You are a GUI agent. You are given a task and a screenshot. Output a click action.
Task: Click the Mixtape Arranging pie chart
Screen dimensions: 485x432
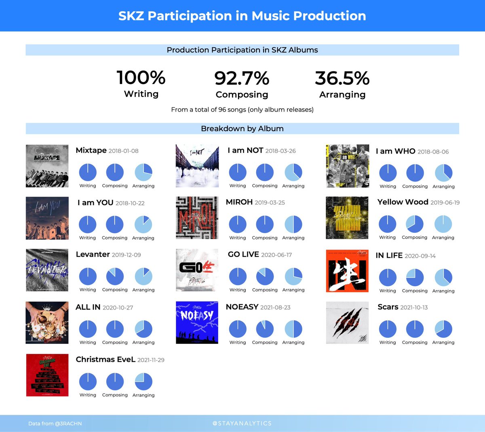143,172
